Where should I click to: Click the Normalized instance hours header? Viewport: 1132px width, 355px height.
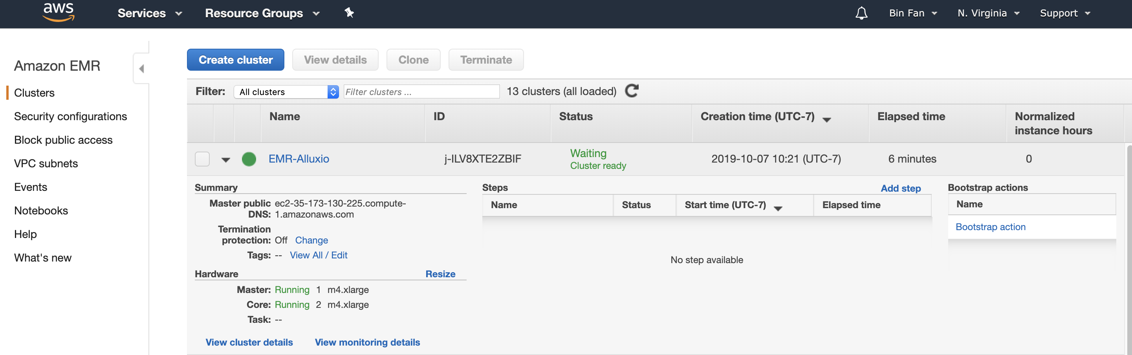[x=1053, y=123]
